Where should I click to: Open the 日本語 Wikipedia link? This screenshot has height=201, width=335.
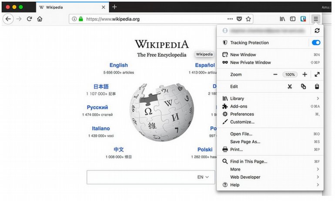tap(101, 86)
